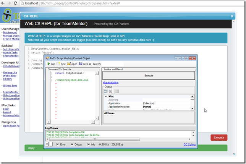The image size is (246, 164).
Task: Reload the page with the browser refresh icon
Action: pyautogui.click(x=15, y=3)
